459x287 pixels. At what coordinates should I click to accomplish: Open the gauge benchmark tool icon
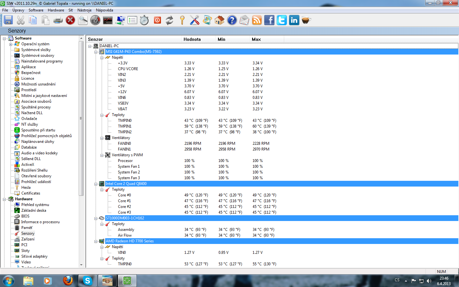pyautogui.click(x=95, y=20)
